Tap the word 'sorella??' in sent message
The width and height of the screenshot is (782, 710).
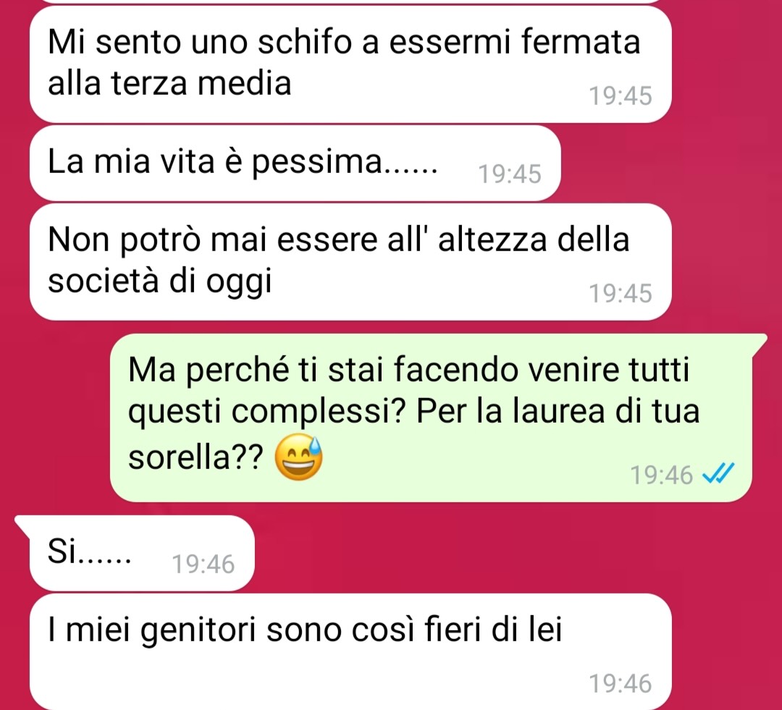(195, 457)
